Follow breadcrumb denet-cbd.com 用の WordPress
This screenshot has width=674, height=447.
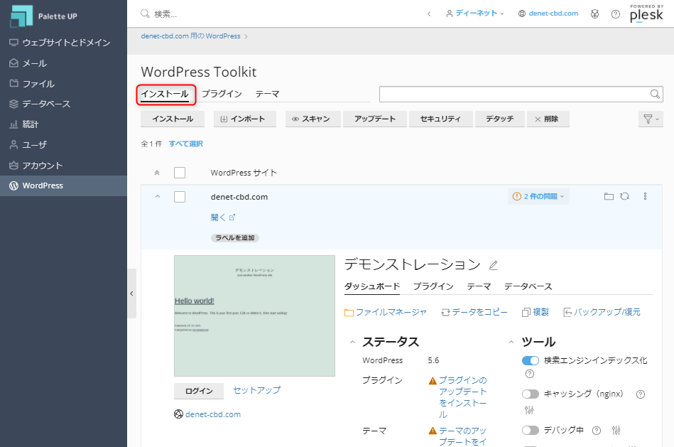pyautogui.click(x=190, y=36)
